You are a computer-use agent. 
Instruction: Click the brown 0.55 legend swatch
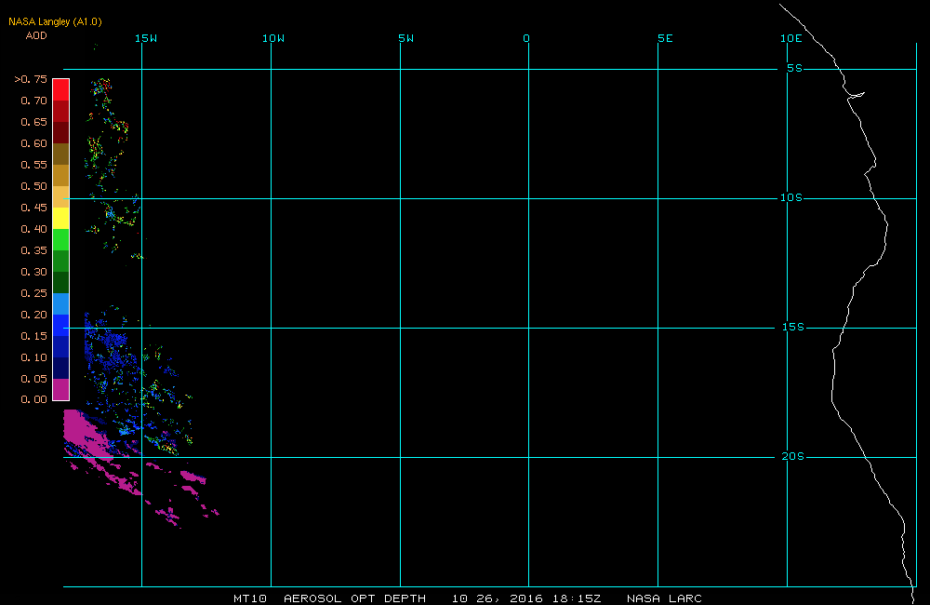pos(61,154)
